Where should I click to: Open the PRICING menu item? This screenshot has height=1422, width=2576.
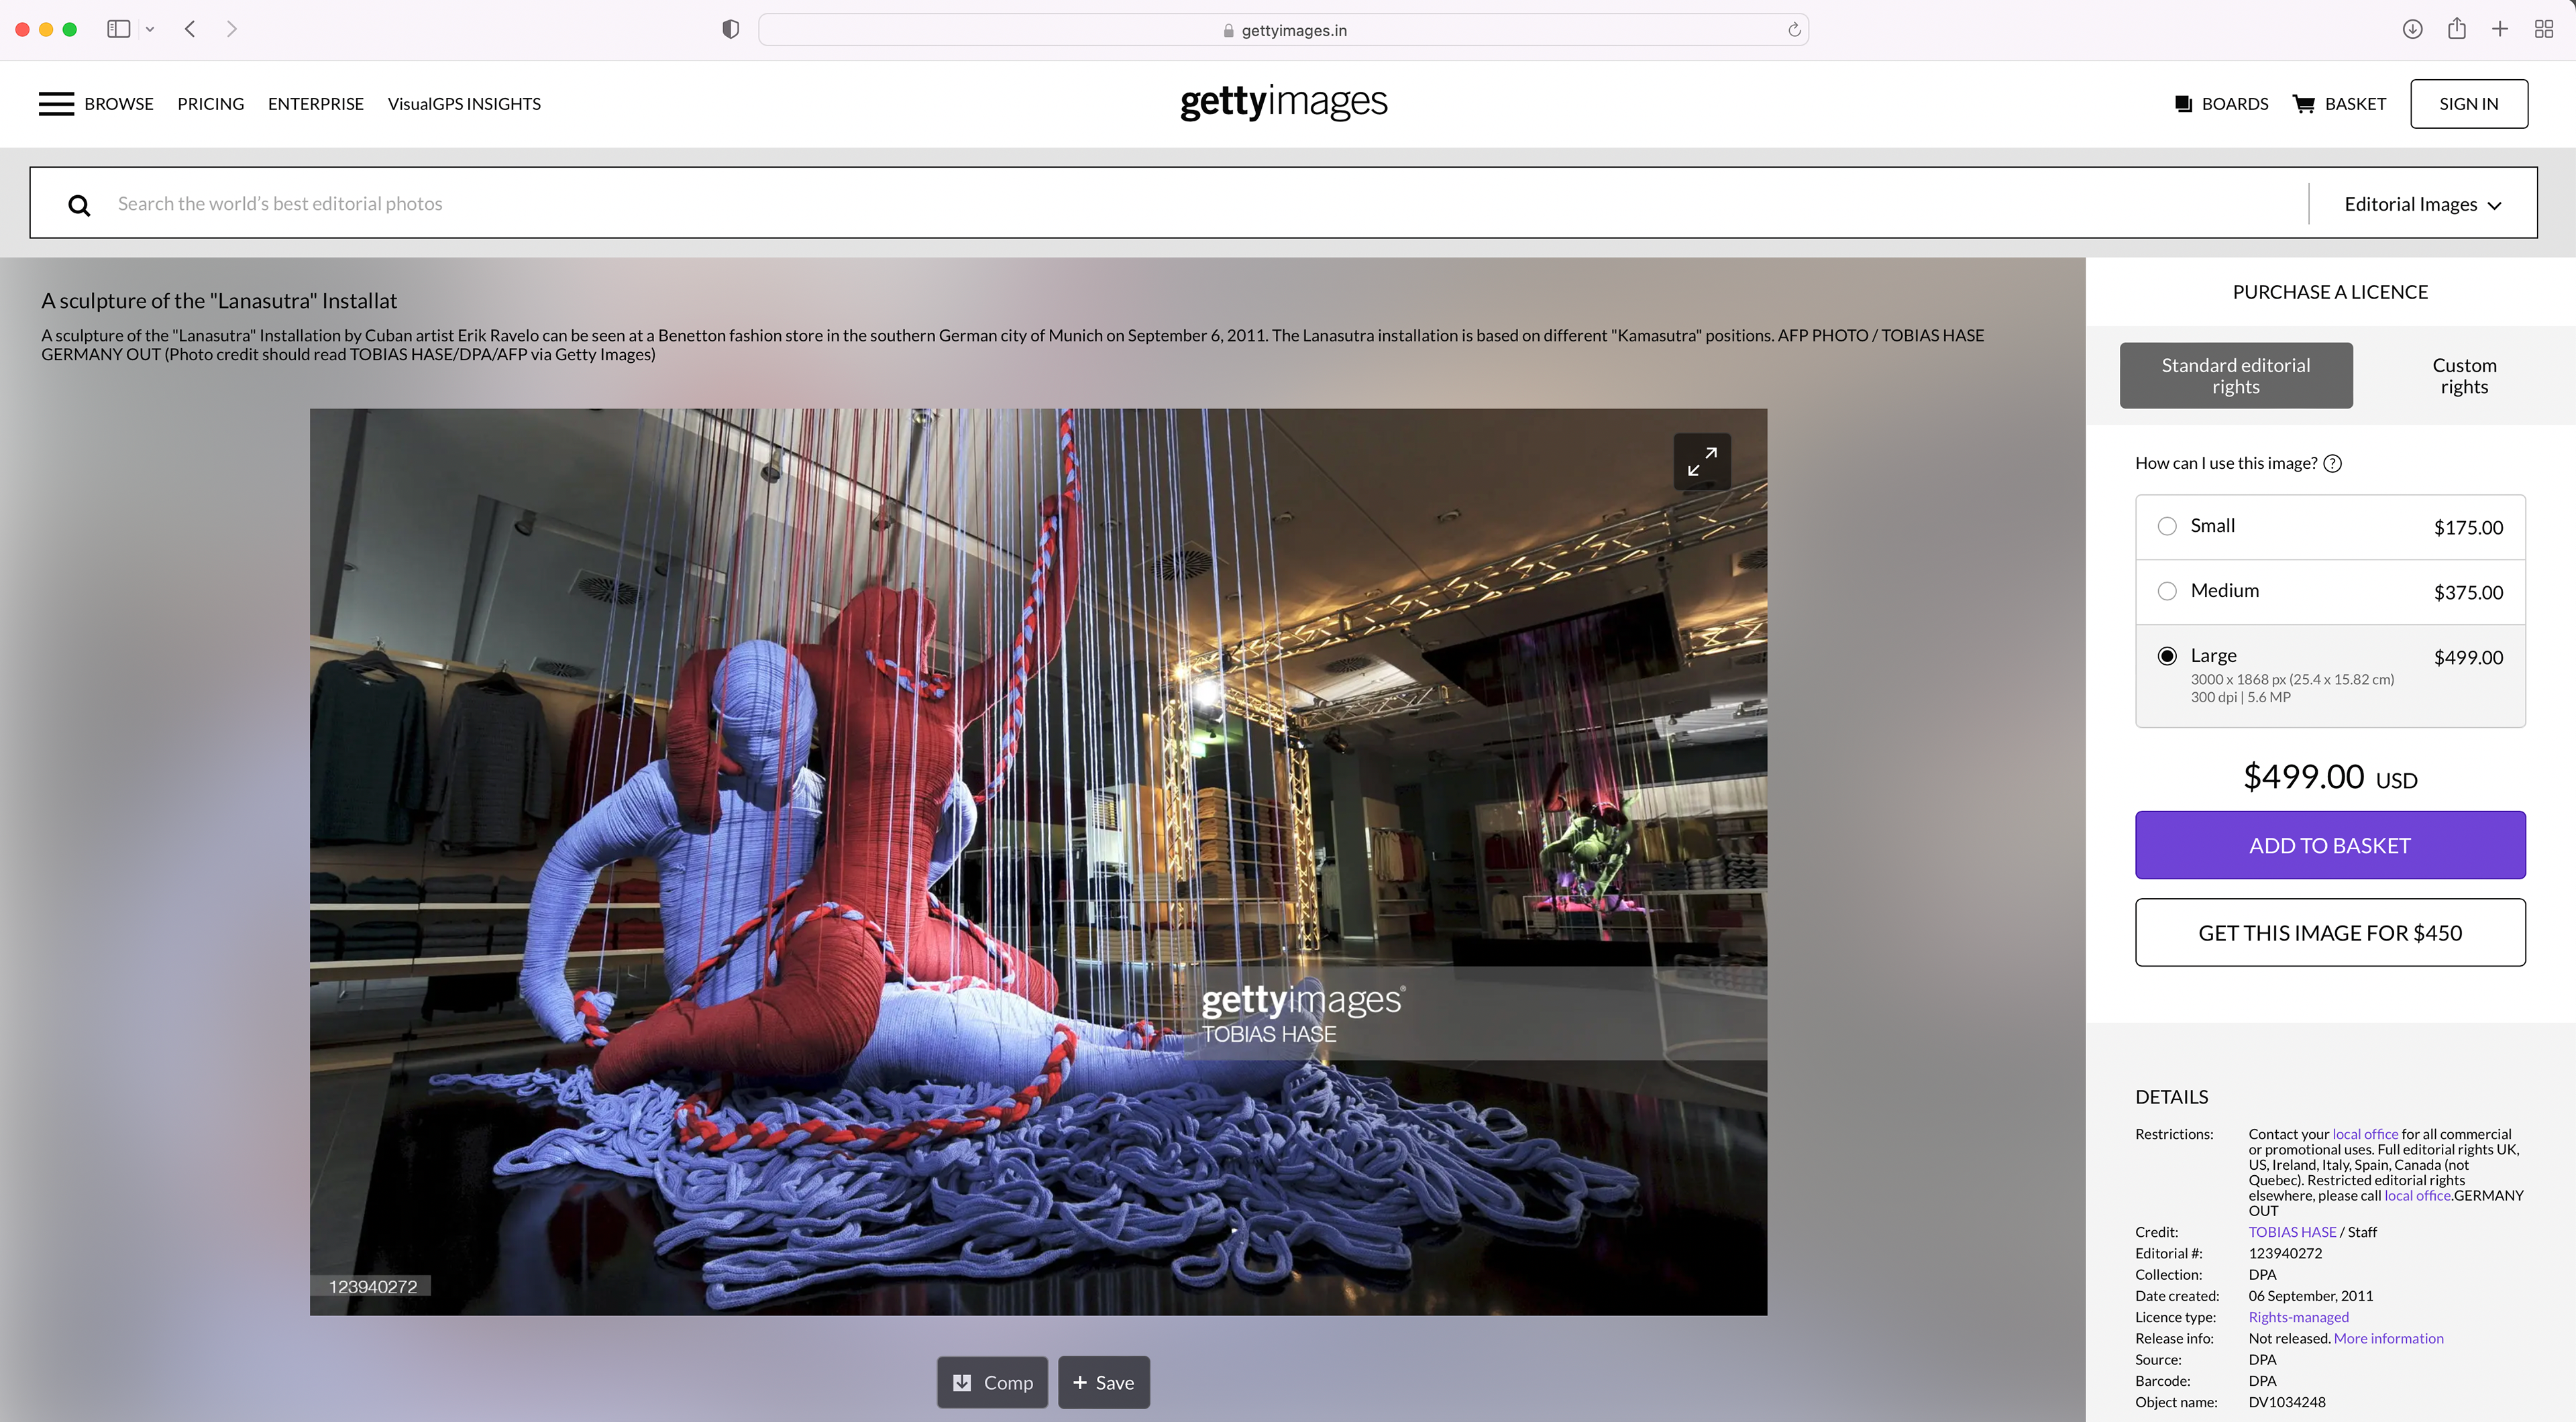(x=211, y=104)
